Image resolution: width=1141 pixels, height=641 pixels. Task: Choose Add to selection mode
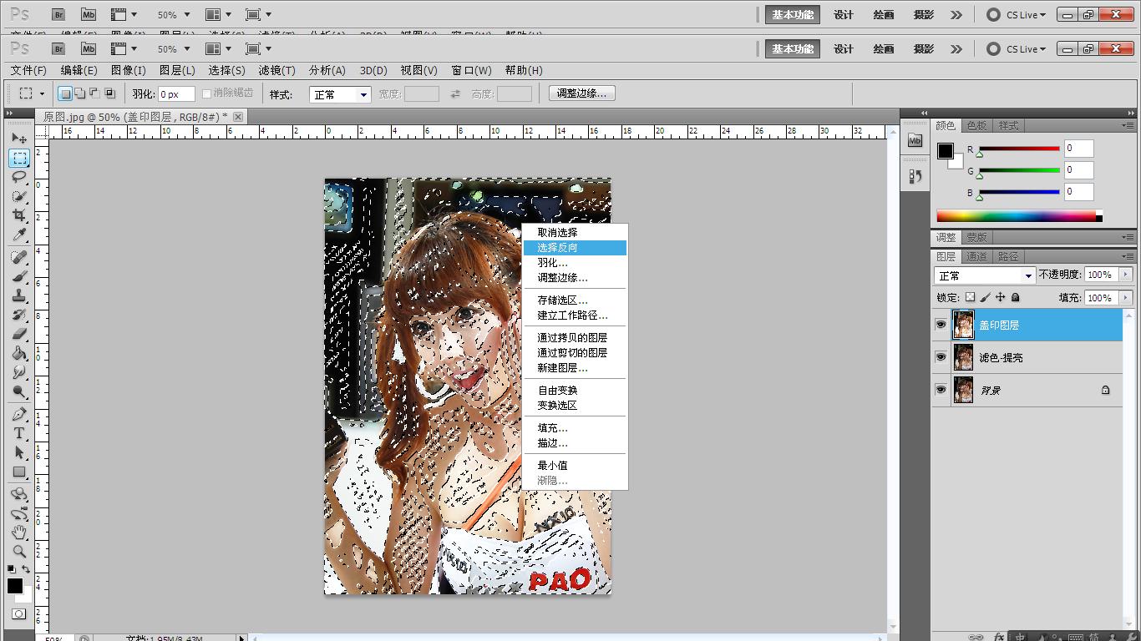(x=79, y=93)
